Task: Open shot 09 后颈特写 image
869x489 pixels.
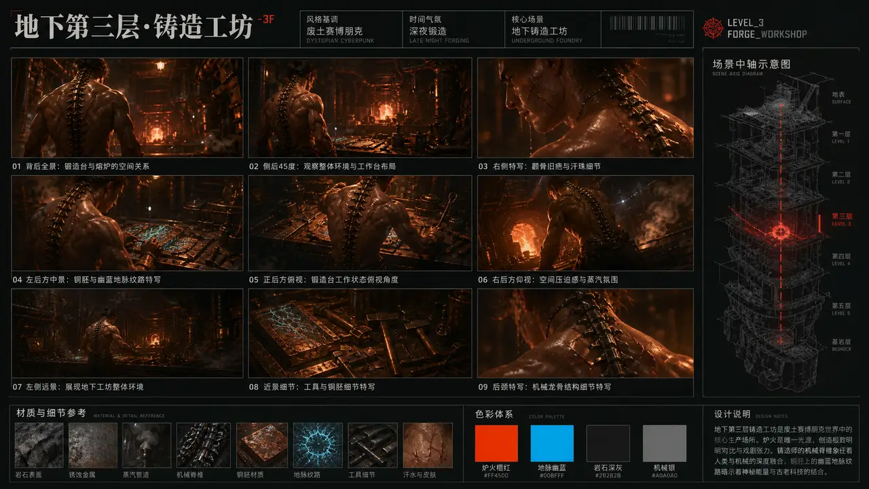Action: pyautogui.click(x=585, y=333)
